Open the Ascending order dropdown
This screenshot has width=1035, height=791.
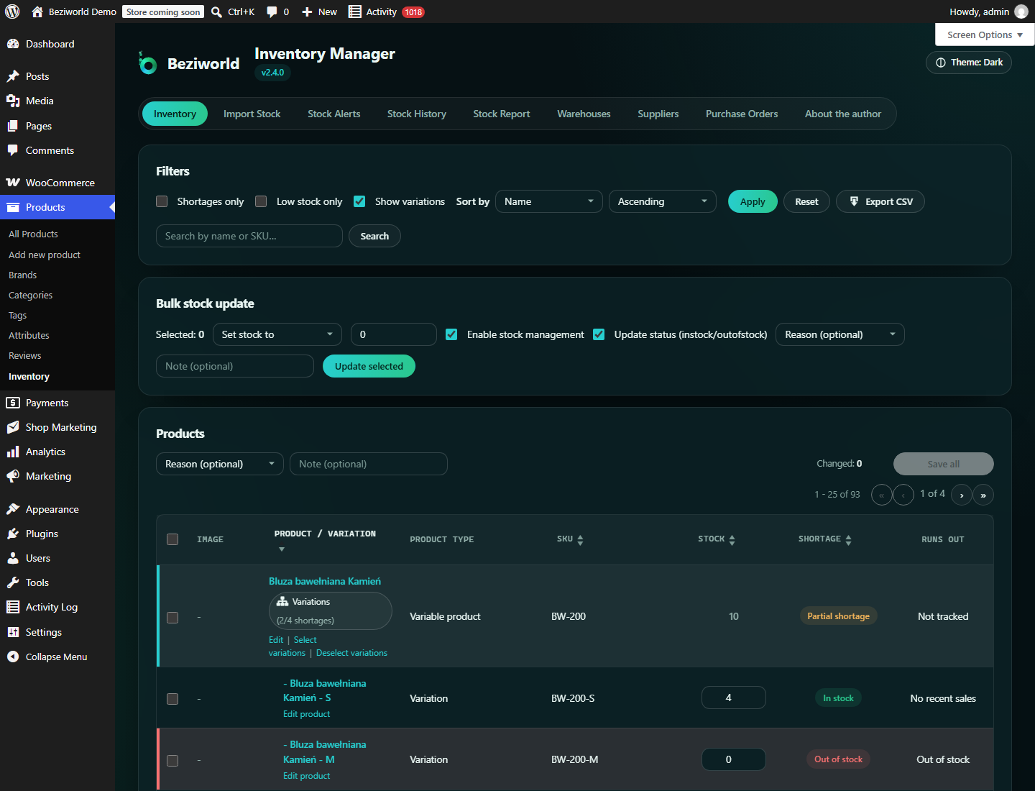tap(663, 201)
